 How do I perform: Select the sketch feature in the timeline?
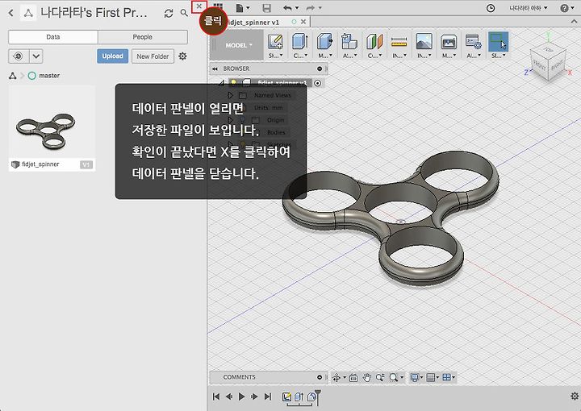pyautogui.click(x=286, y=397)
